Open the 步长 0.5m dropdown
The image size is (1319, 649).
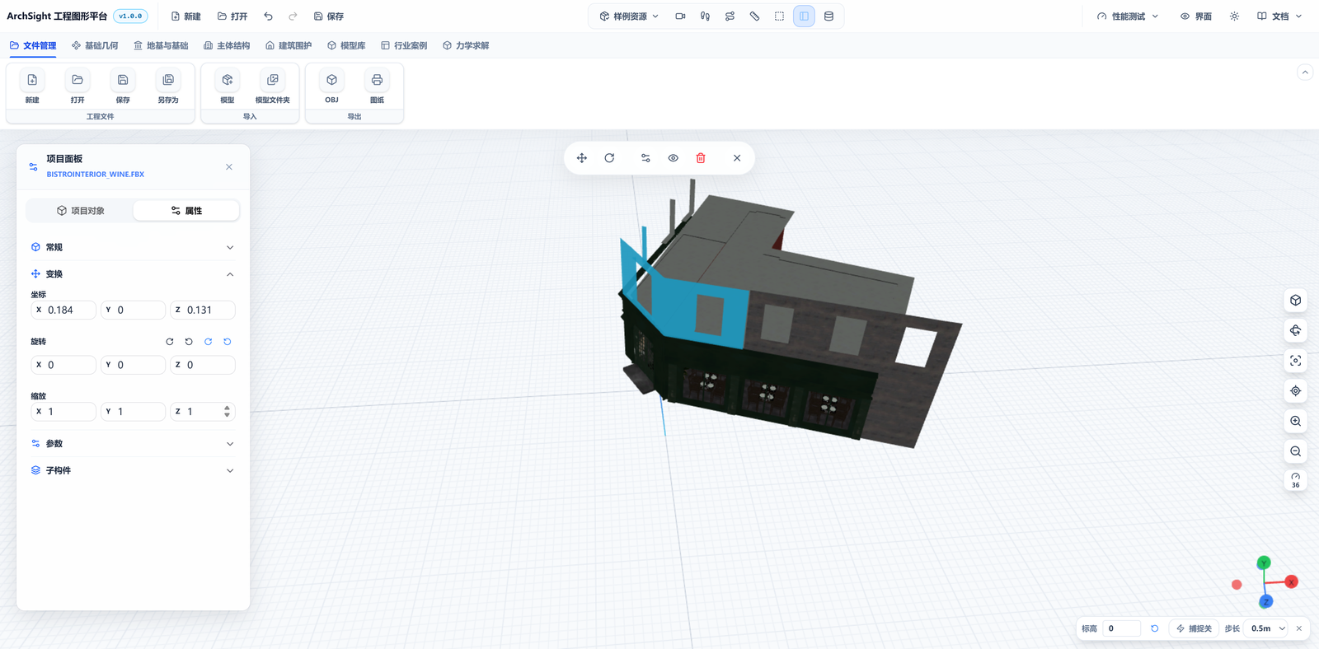click(1268, 628)
